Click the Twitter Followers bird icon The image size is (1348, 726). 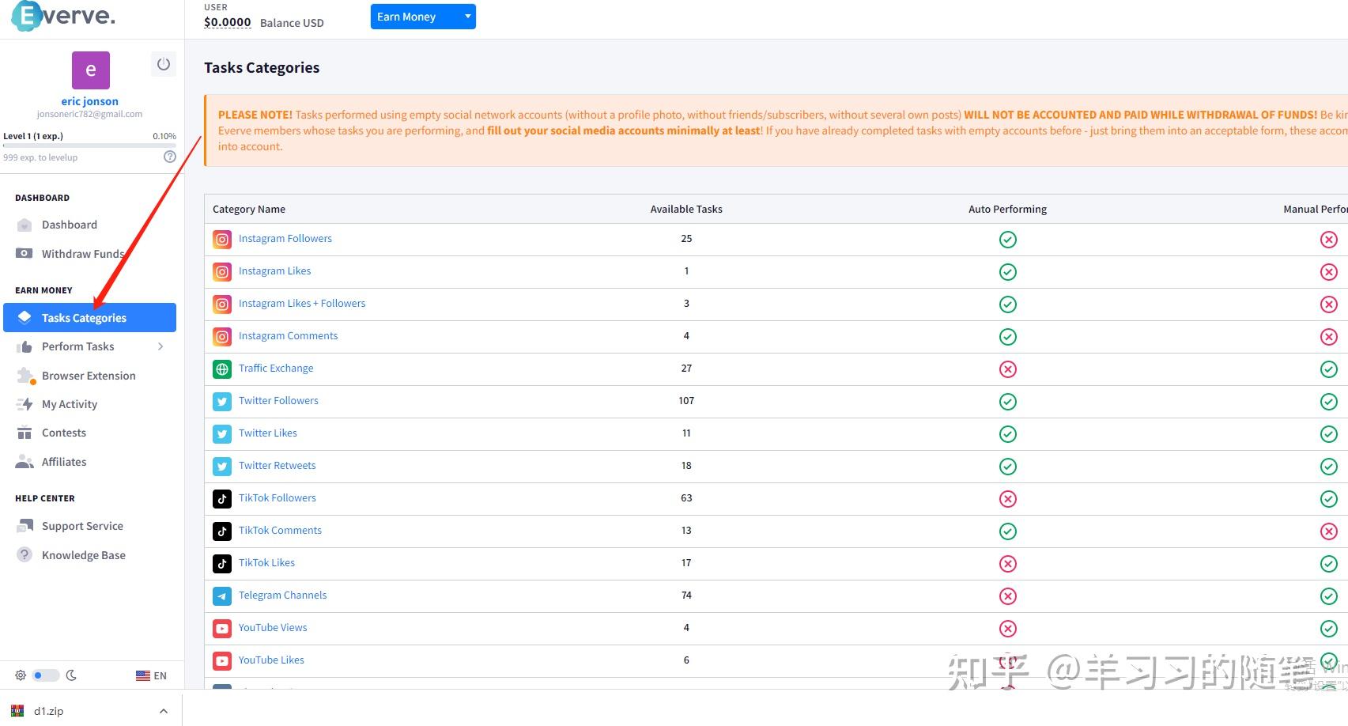pos(222,401)
